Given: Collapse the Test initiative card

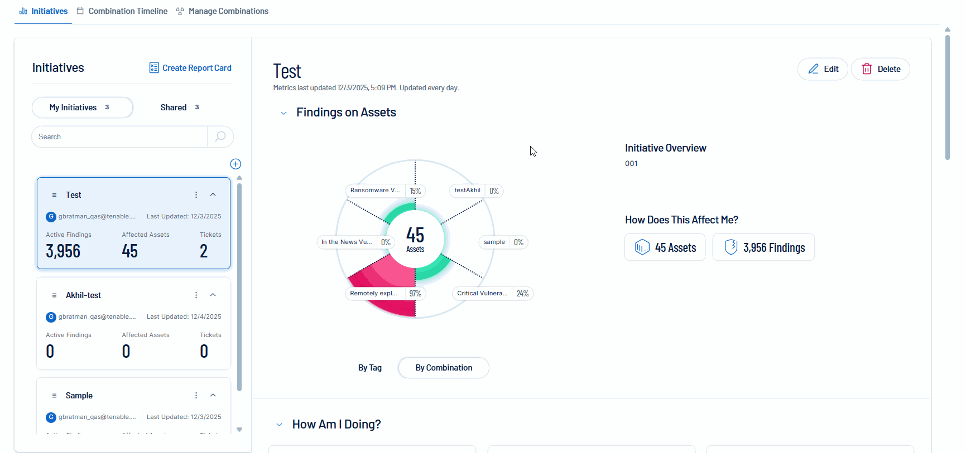Looking at the screenshot, I should [x=213, y=195].
